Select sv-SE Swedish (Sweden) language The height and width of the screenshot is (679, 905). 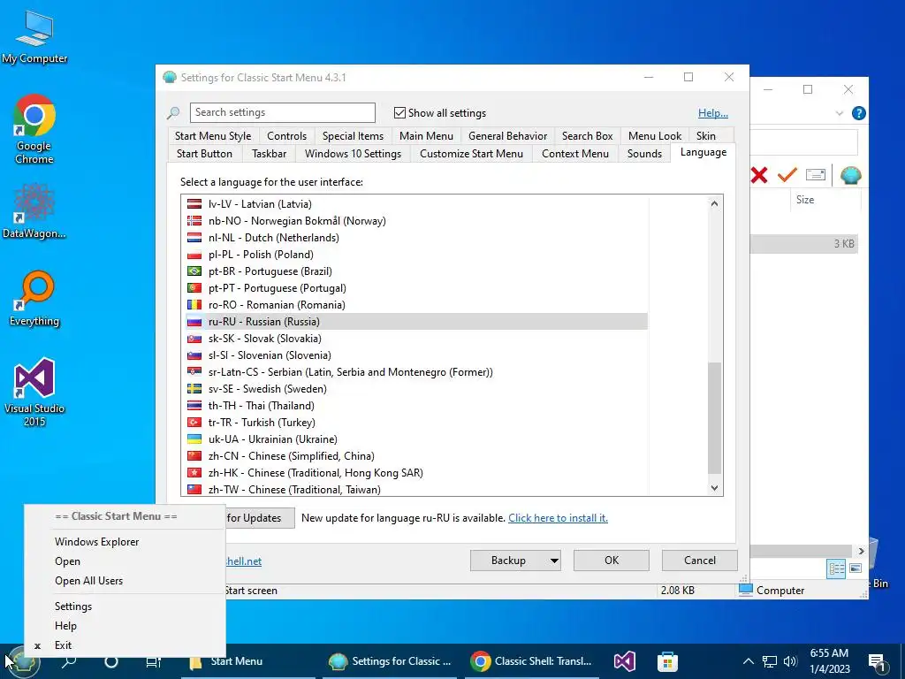click(415, 389)
